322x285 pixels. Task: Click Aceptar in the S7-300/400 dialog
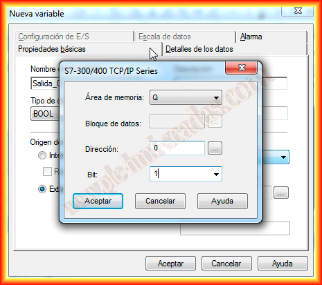coord(98,201)
